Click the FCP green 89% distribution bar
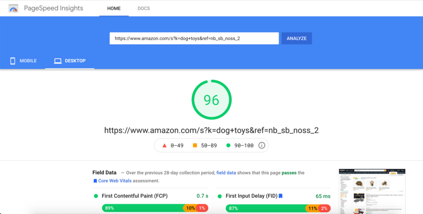 pyautogui.click(x=142, y=208)
